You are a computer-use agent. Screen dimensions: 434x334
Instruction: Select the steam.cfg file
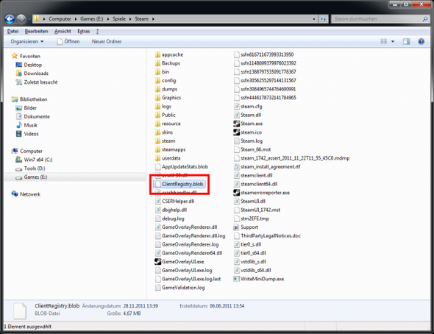tap(248, 106)
